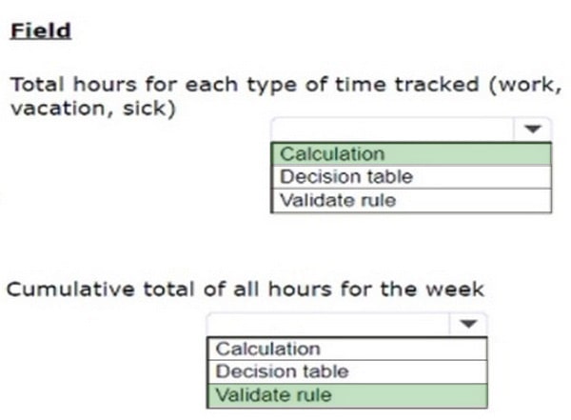Open the dropdown arrow under Cumulative total field

[x=468, y=324]
